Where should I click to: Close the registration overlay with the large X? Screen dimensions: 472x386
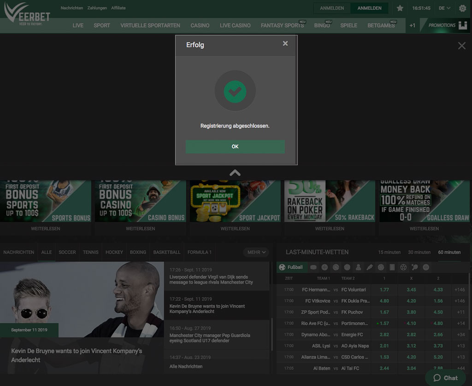point(461,46)
